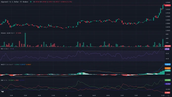Click the date label 13 on time axis

tap(66, 95)
